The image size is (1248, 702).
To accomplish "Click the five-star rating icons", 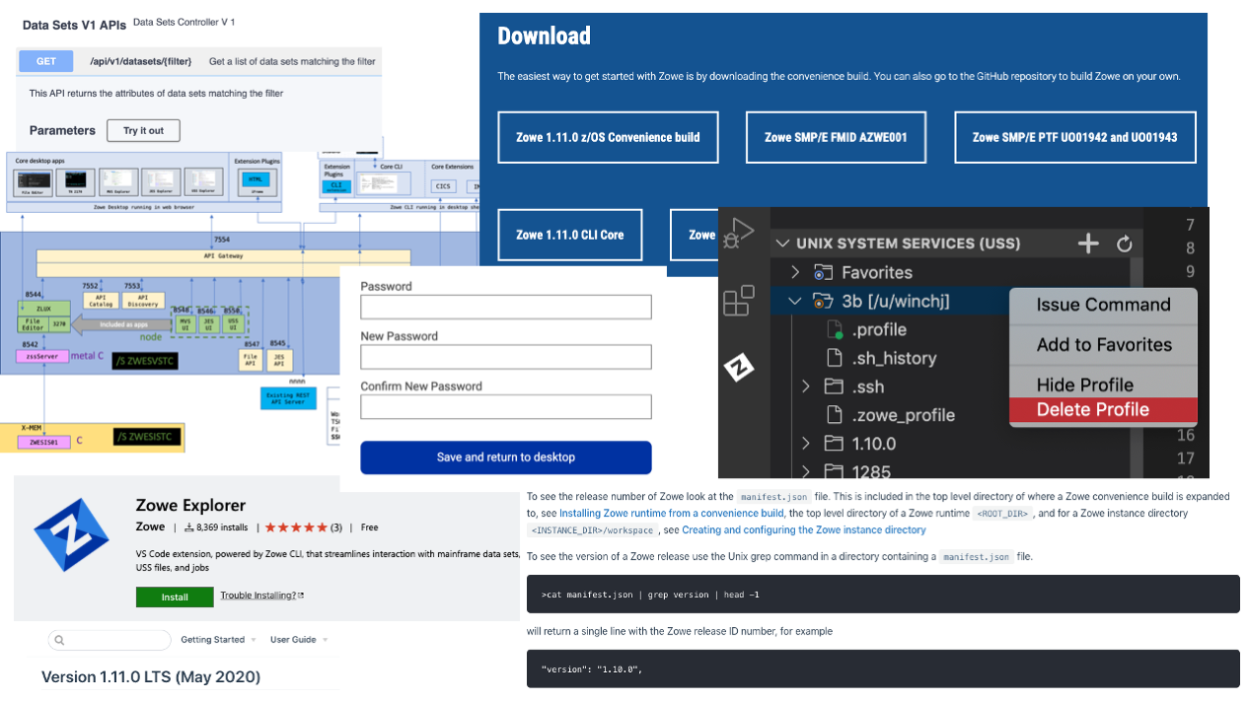I will pos(295,527).
